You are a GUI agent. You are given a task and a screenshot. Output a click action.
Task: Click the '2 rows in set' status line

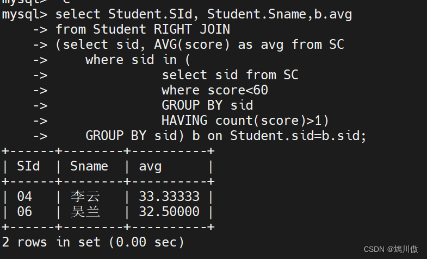pyautogui.click(x=93, y=242)
